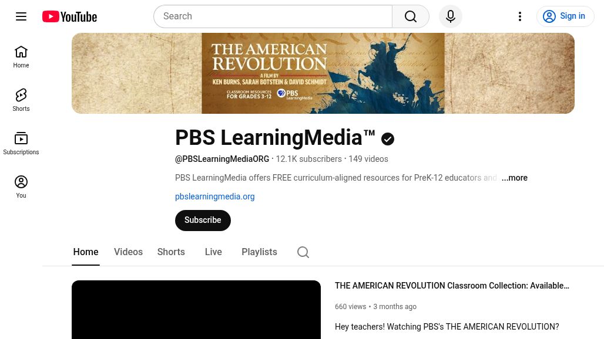Go to Home in the sidebar
The height and width of the screenshot is (339, 604).
tap(21, 57)
